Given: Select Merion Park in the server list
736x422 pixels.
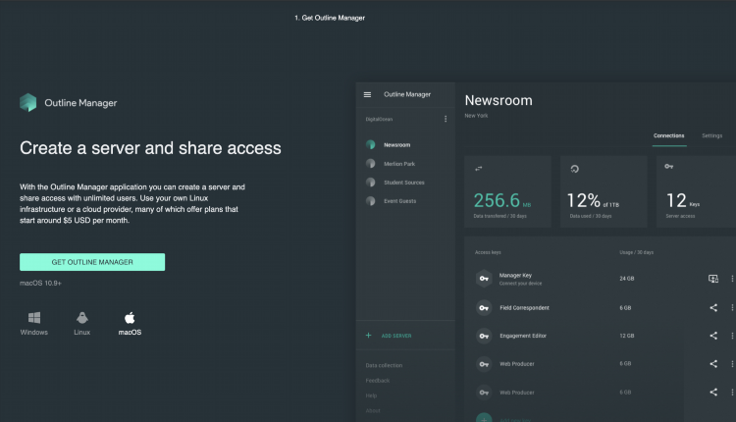Looking at the screenshot, I should coord(399,164).
